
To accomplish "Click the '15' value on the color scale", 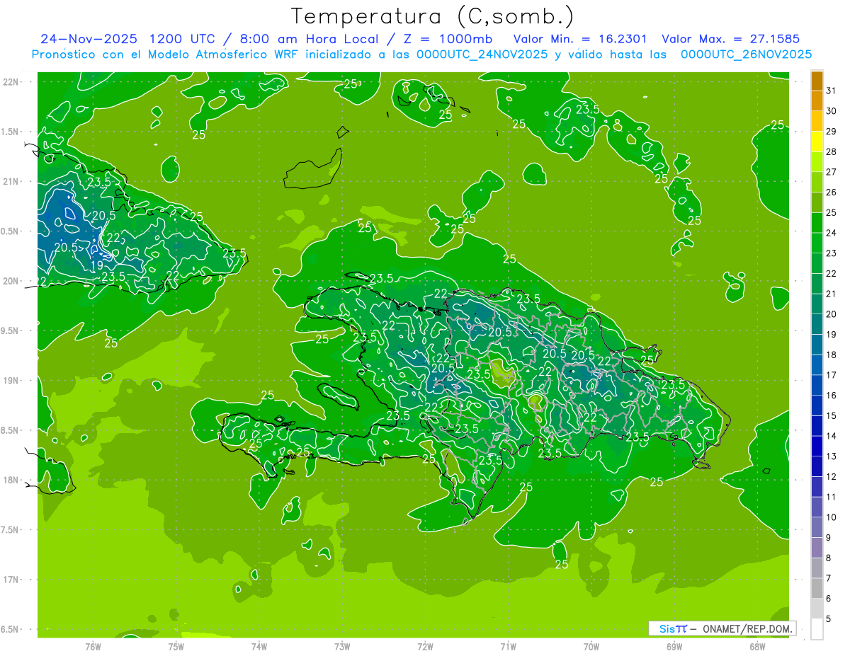I will pyautogui.click(x=832, y=416).
